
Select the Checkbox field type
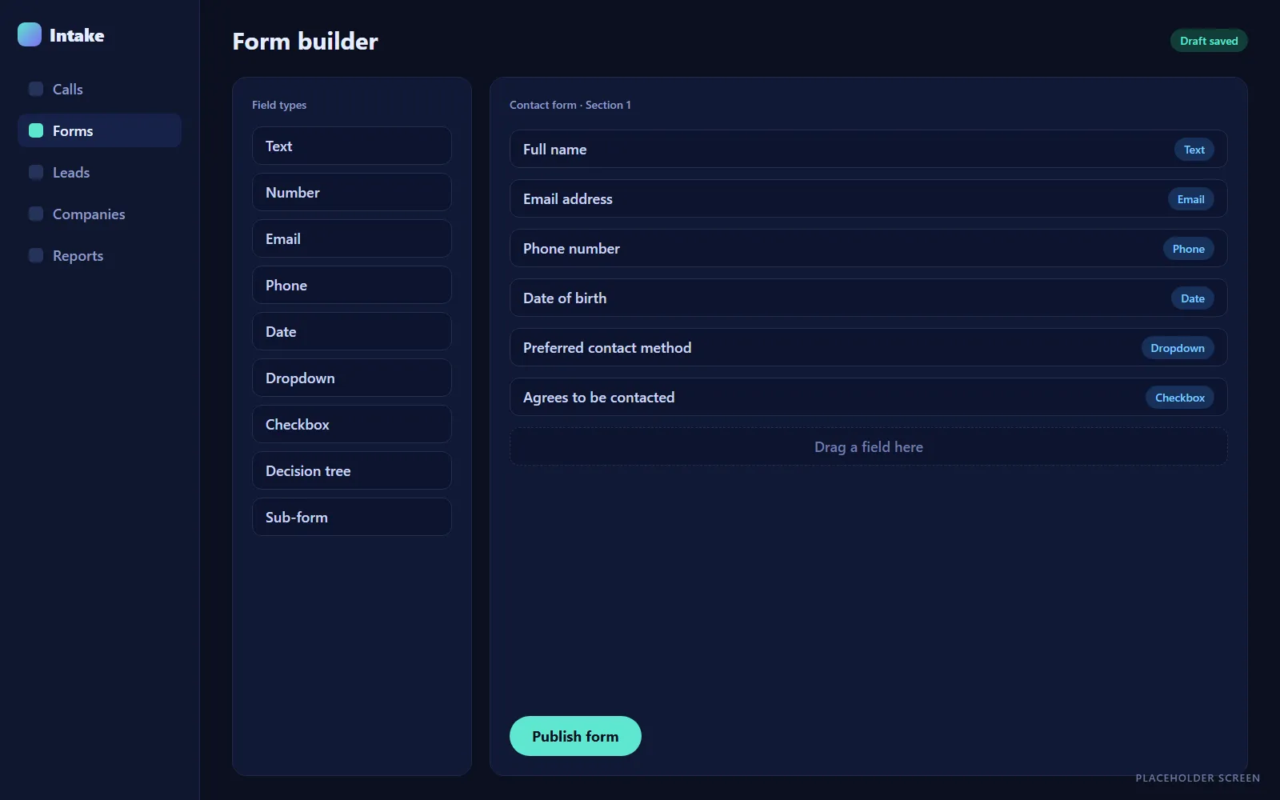352,424
